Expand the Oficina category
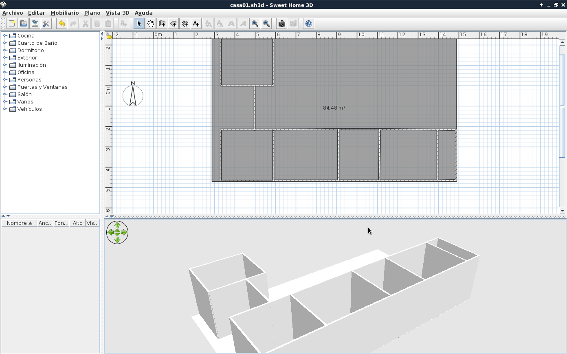Viewport: 567px width, 354px height. 5,72
